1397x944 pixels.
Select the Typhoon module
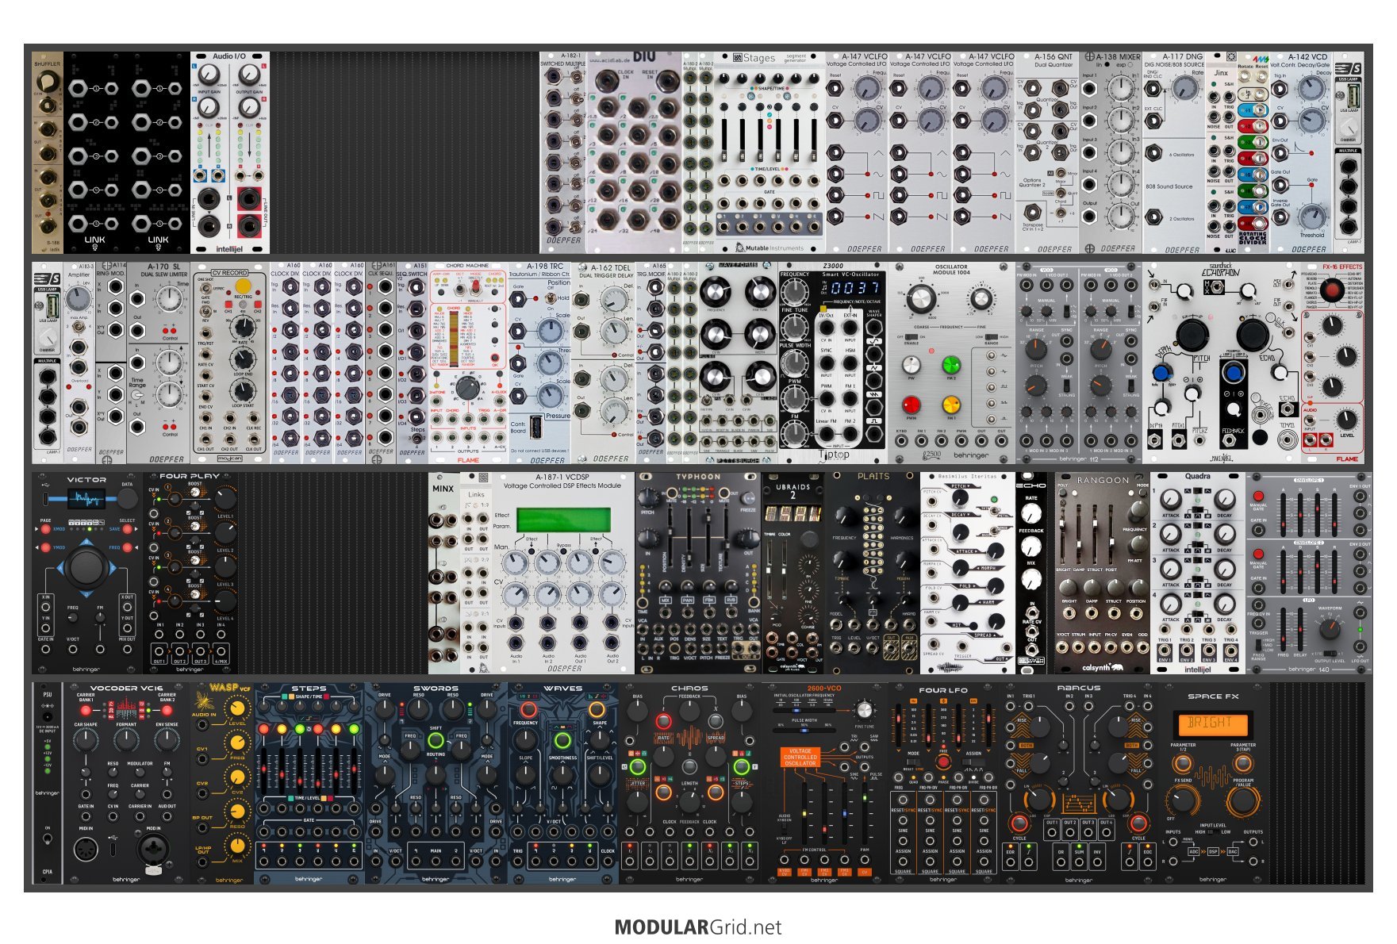[x=698, y=573]
